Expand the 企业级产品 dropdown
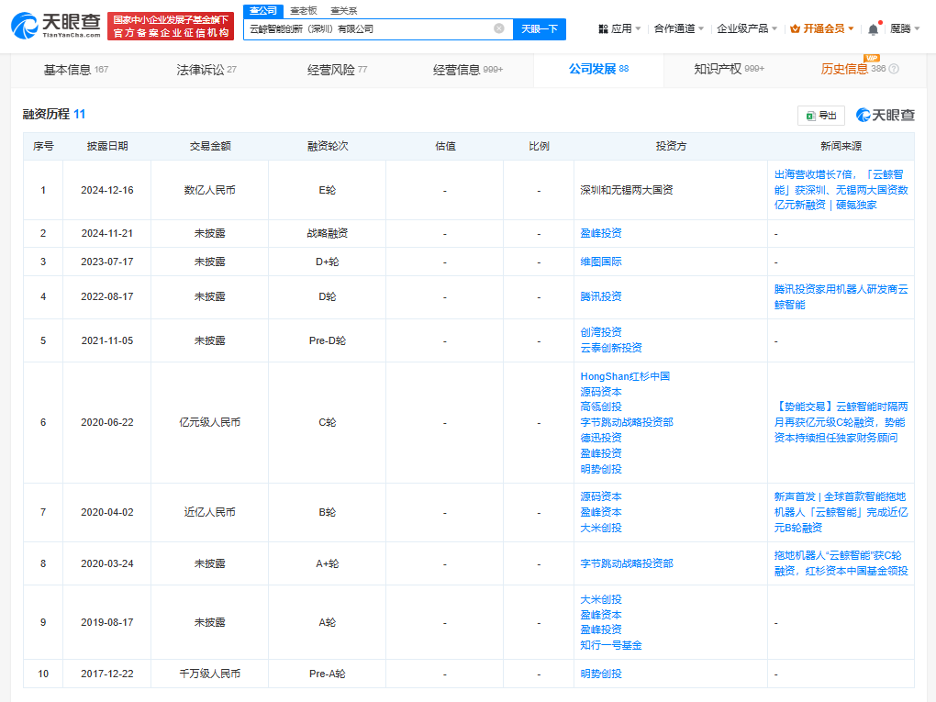 click(747, 28)
